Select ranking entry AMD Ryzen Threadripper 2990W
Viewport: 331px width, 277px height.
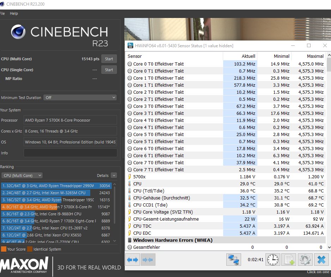56,186
